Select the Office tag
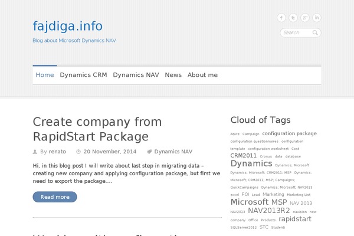The image size is (354, 236). (253, 220)
